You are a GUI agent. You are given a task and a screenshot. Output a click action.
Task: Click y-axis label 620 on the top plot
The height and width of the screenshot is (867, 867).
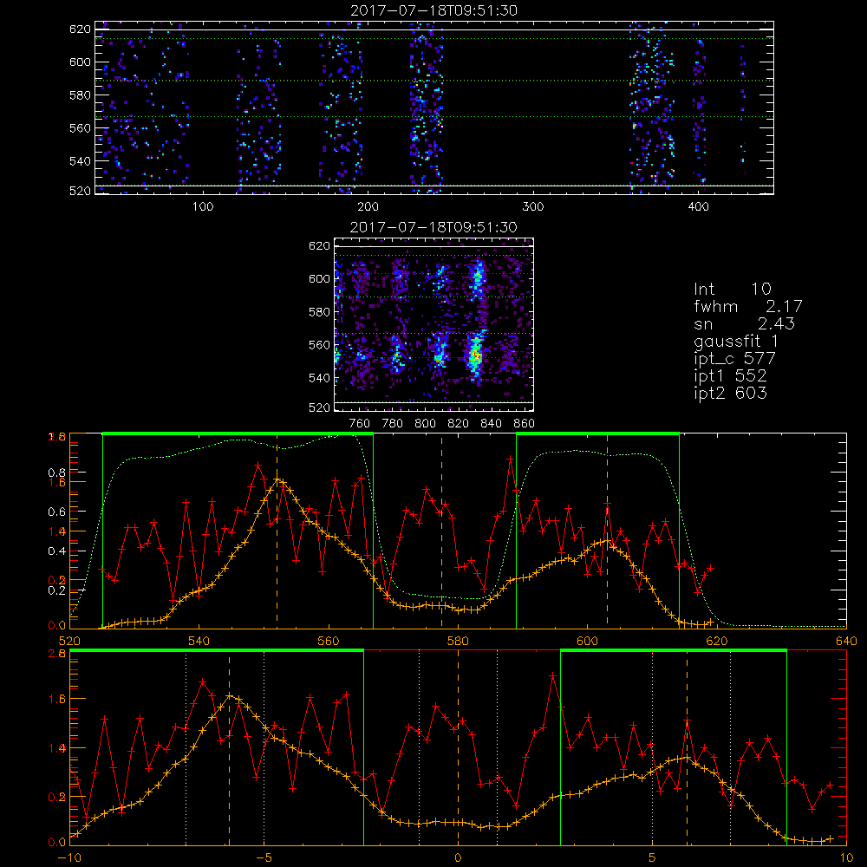[x=80, y=29]
